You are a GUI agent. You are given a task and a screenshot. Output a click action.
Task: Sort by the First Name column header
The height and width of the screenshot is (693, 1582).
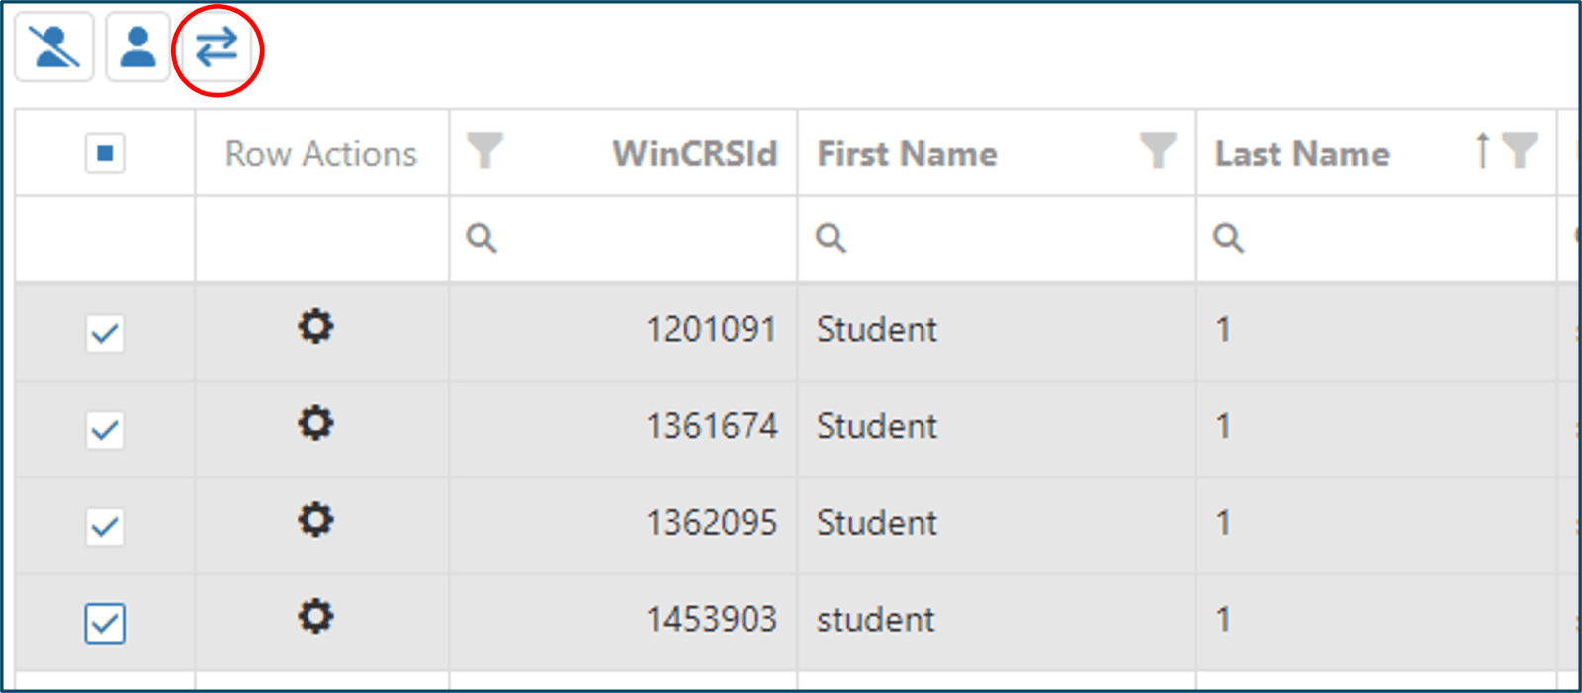click(x=907, y=154)
